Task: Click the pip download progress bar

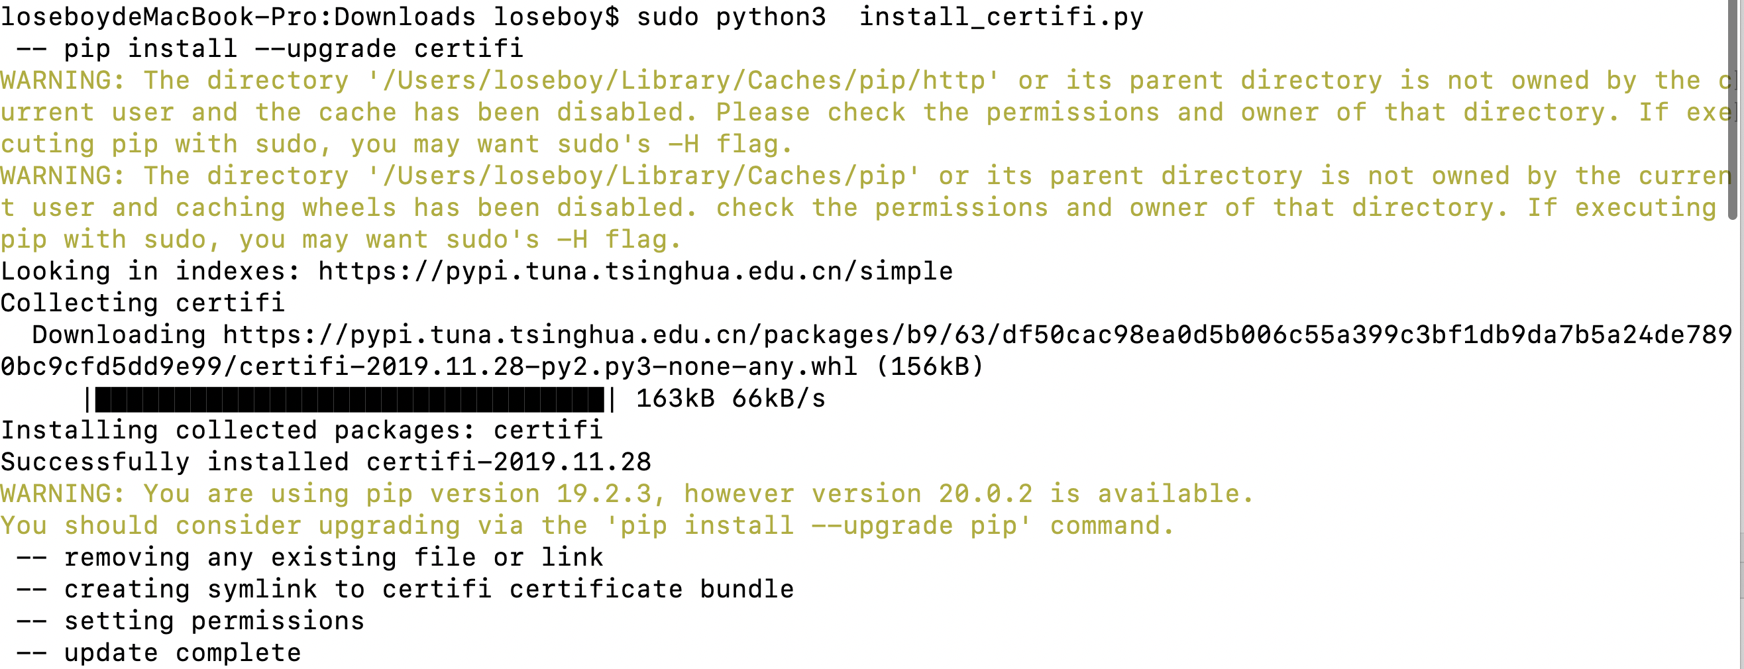Action: click(350, 399)
